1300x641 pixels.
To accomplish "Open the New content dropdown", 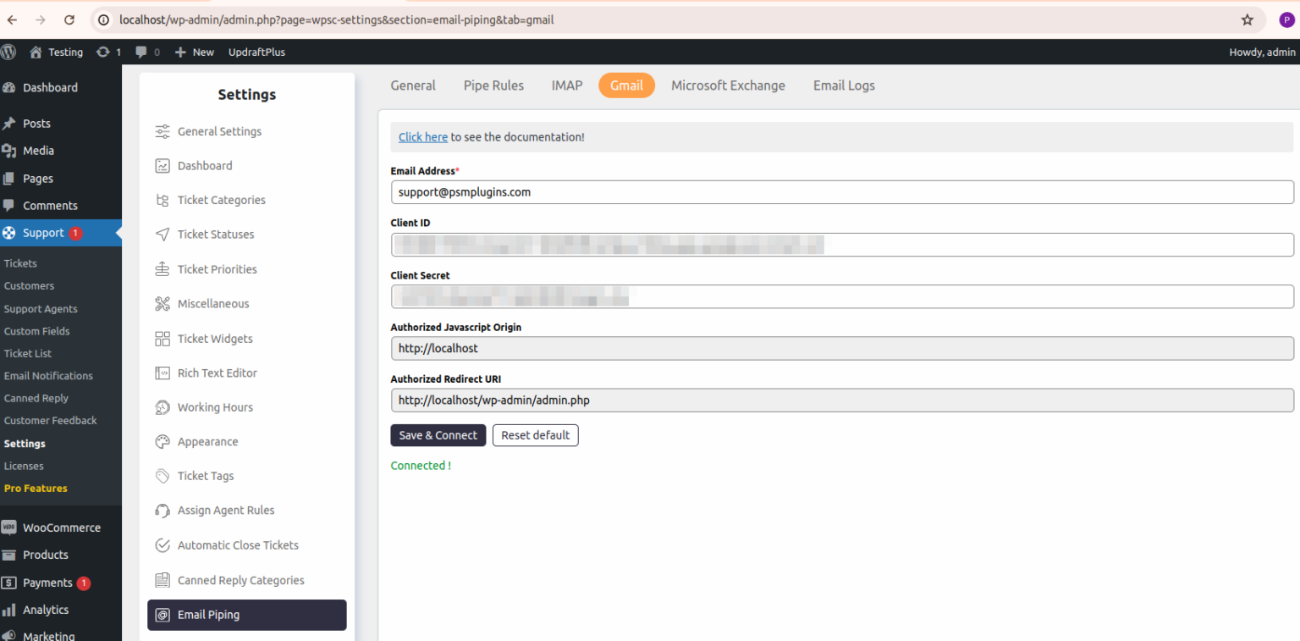I will [x=194, y=52].
